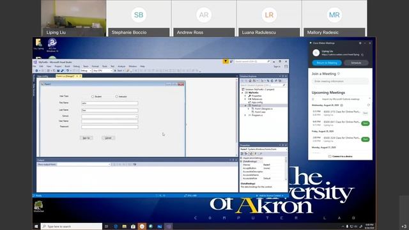This screenshot has height=230, width=409.
Task: Click the feedback icon beside Quick Launch
Action: point(231,61)
